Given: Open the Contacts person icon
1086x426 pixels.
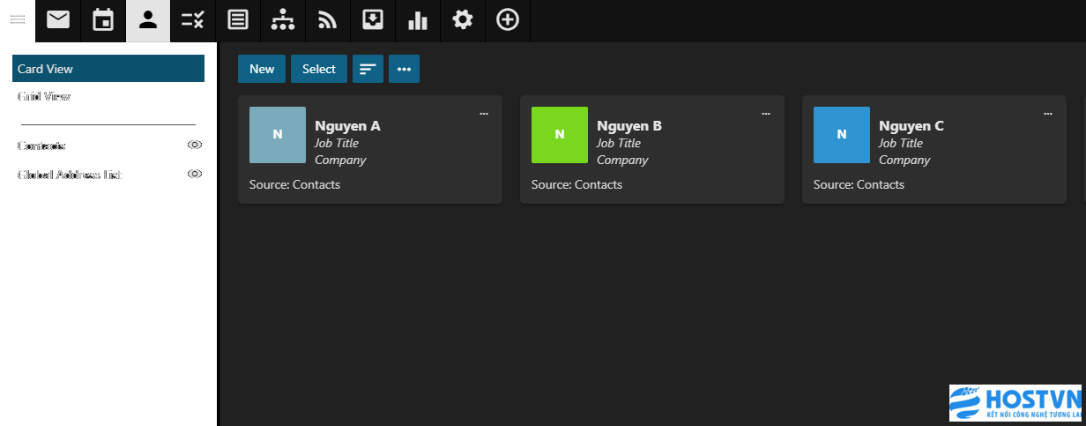Looking at the screenshot, I should click(x=148, y=19).
